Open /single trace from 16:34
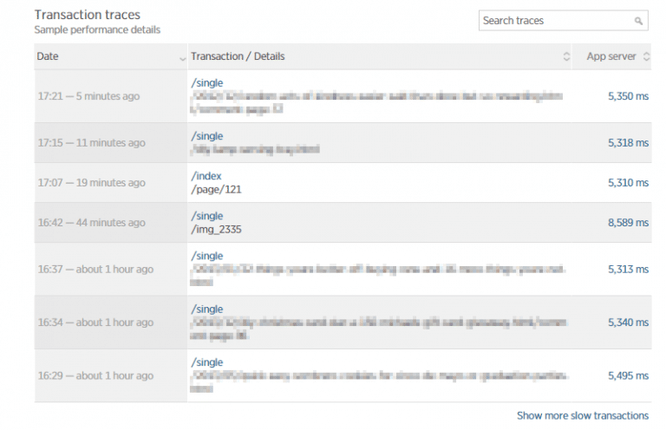Image resolution: width=666 pixels, height=430 pixels. click(206, 309)
